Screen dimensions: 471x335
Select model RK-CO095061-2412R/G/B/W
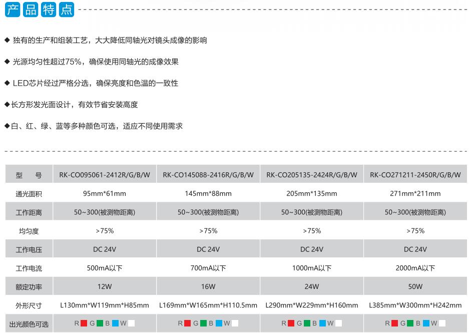pyautogui.click(x=105, y=175)
